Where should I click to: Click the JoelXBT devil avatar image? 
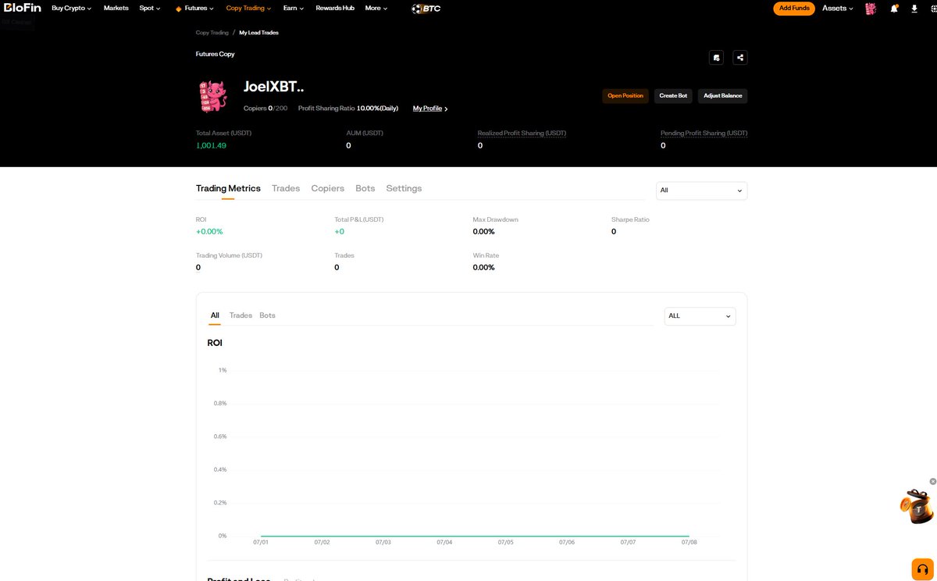[x=213, y=96]
